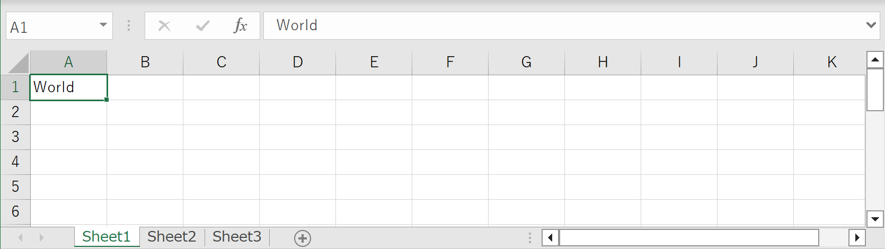Screen dimensions: 885x249
Task: Confirm the entry with the checkmark icon
Action: [202, 25]
